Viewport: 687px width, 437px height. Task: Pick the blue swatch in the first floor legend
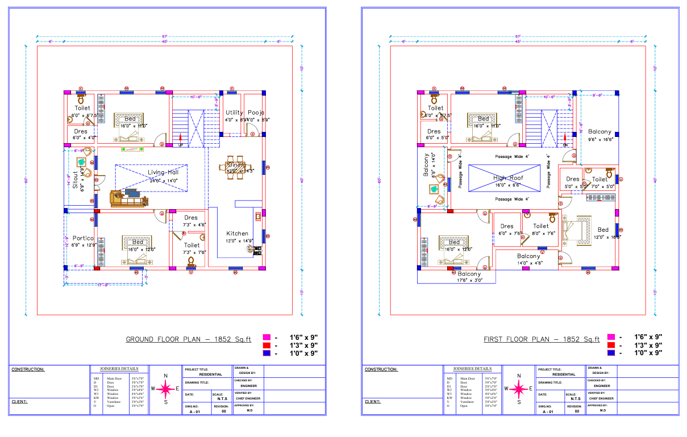click(x=611, y=353)
